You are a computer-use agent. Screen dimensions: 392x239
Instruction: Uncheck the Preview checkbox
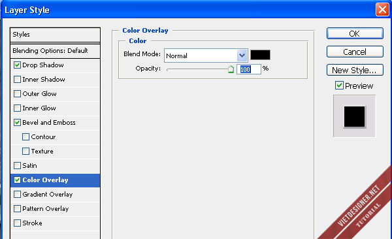tap(339, 86)
